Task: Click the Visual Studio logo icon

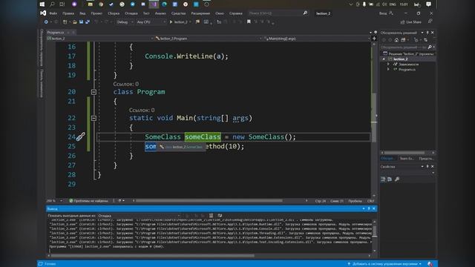Action: 43,13
